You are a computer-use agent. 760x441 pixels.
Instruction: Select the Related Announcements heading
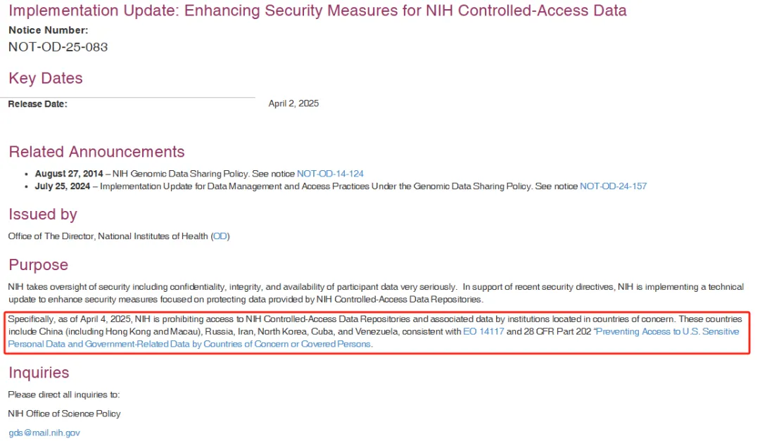coord(96,152)
